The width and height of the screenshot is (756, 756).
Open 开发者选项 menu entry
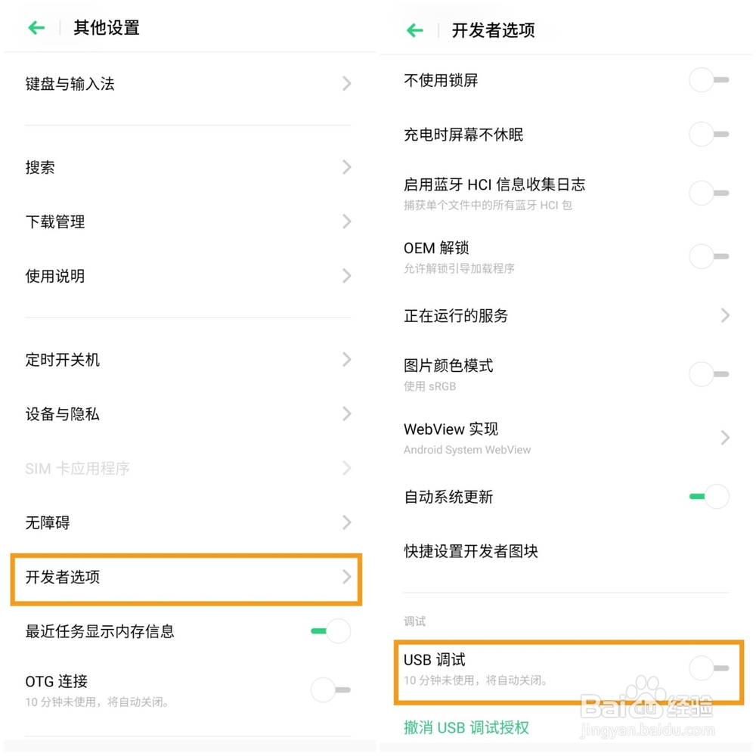pos(186,578)
